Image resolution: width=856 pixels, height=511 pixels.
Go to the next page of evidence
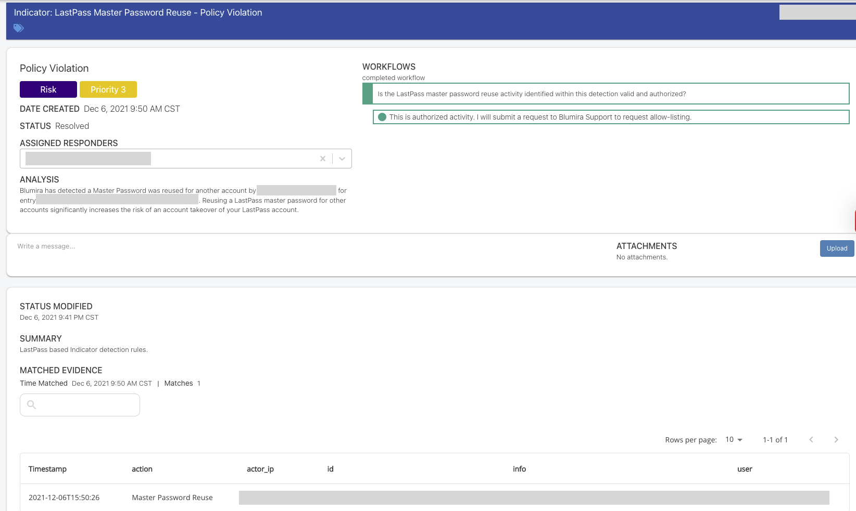(836, 440)
